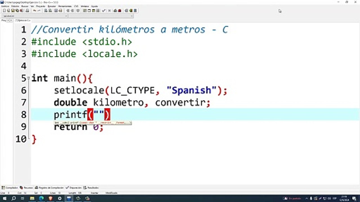Viewport: 360px width, 202px height.
Task: Open the Herramientas menu
Action: (x=65, y=6)
